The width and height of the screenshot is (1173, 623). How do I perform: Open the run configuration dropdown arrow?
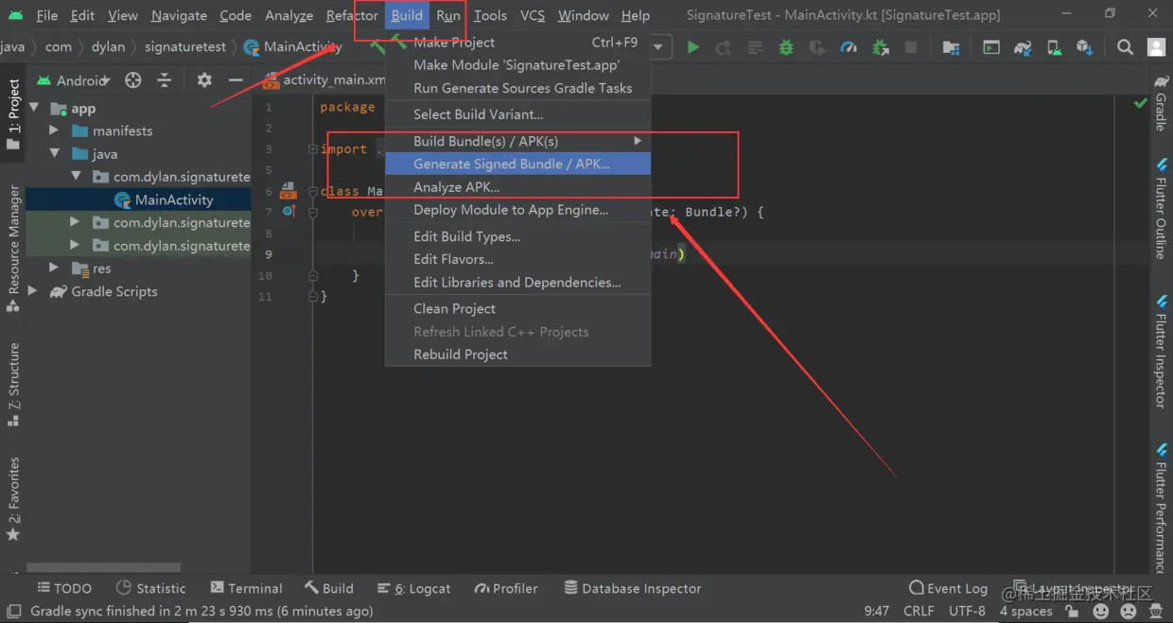pos(658,47)
